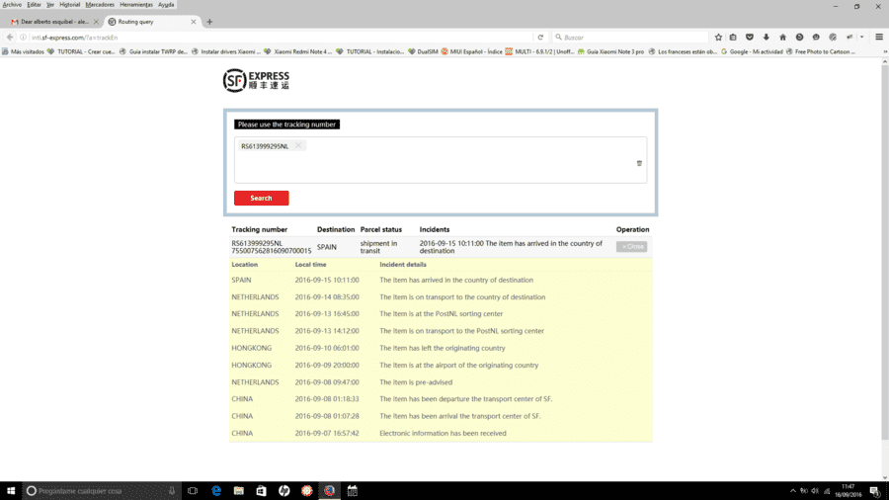The image size is (889, 500).
Task: Open the Free Photo to Cartoon bookmark
Action: pos(821,51)
